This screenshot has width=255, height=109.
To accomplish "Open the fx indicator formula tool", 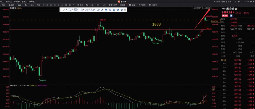I will [x=87, y=5].
